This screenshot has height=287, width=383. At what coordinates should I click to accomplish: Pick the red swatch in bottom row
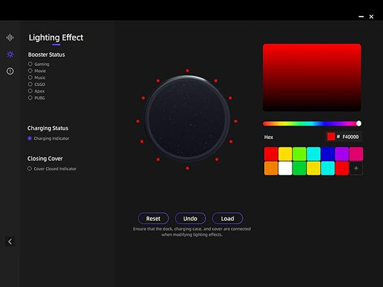coord(342,168)
